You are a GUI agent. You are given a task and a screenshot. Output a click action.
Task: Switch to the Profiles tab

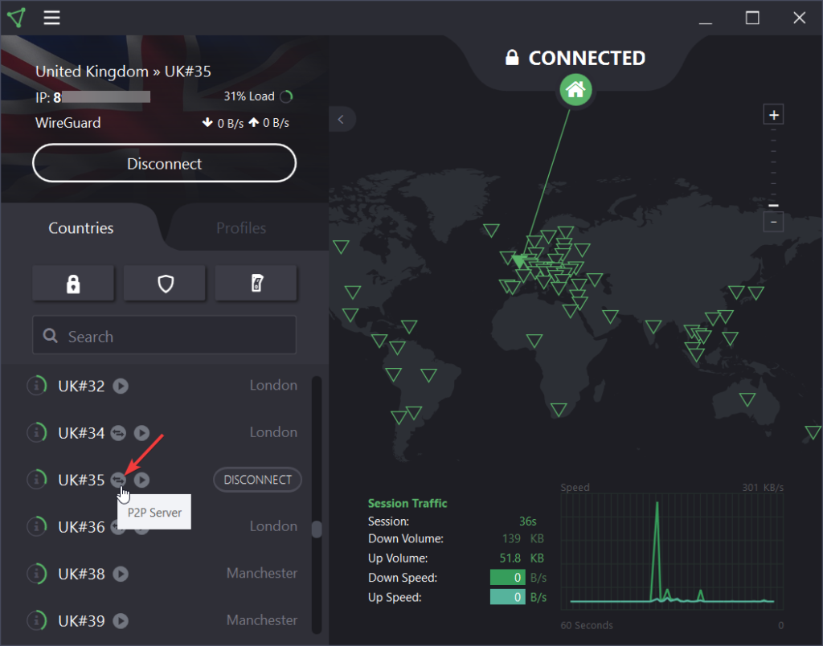point(241,228)
